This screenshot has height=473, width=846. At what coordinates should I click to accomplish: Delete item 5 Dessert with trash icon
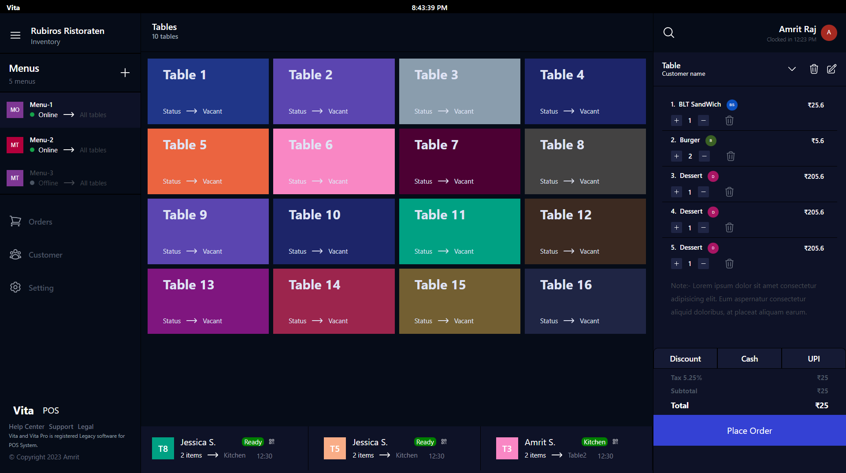(729, 264)
